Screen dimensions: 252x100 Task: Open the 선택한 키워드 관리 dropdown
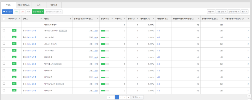pyautogui.click(x=54, y=12)
